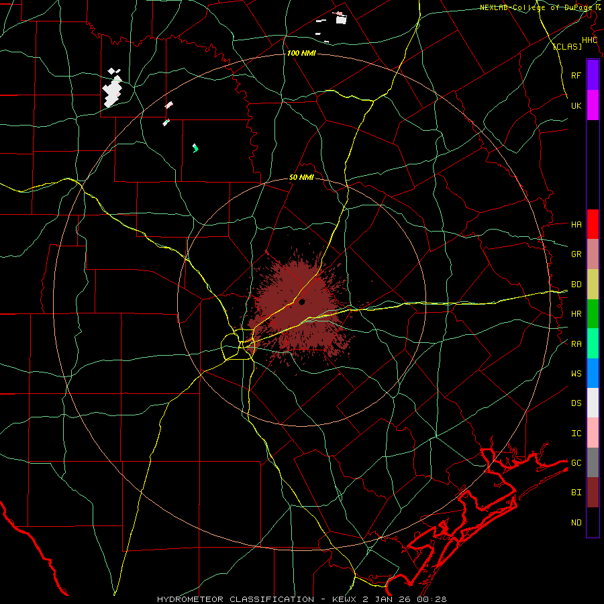Click the large white echo in the northwest
Viewport: 604px width, 604px height.
tap(112, 91)
